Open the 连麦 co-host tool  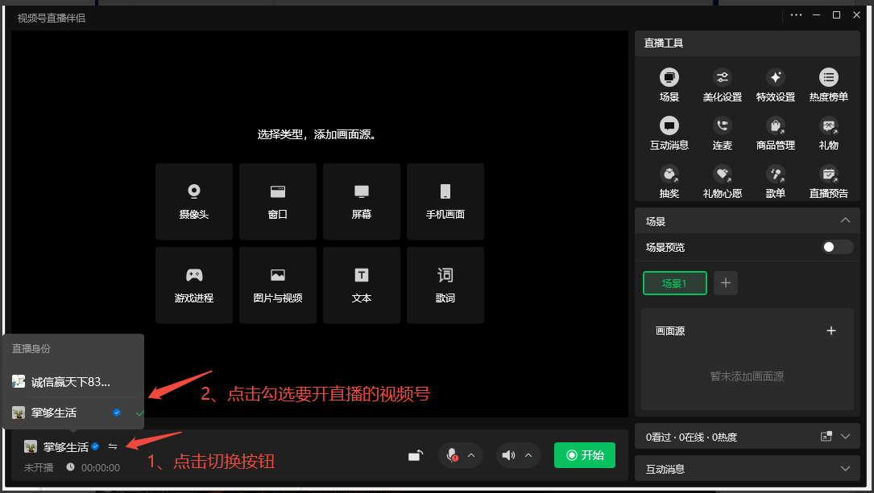tap(722, 134)
